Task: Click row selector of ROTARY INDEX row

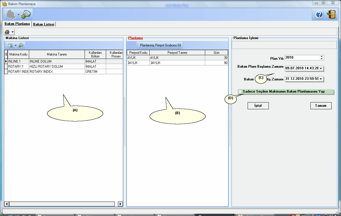Action: tap(6, 72)
